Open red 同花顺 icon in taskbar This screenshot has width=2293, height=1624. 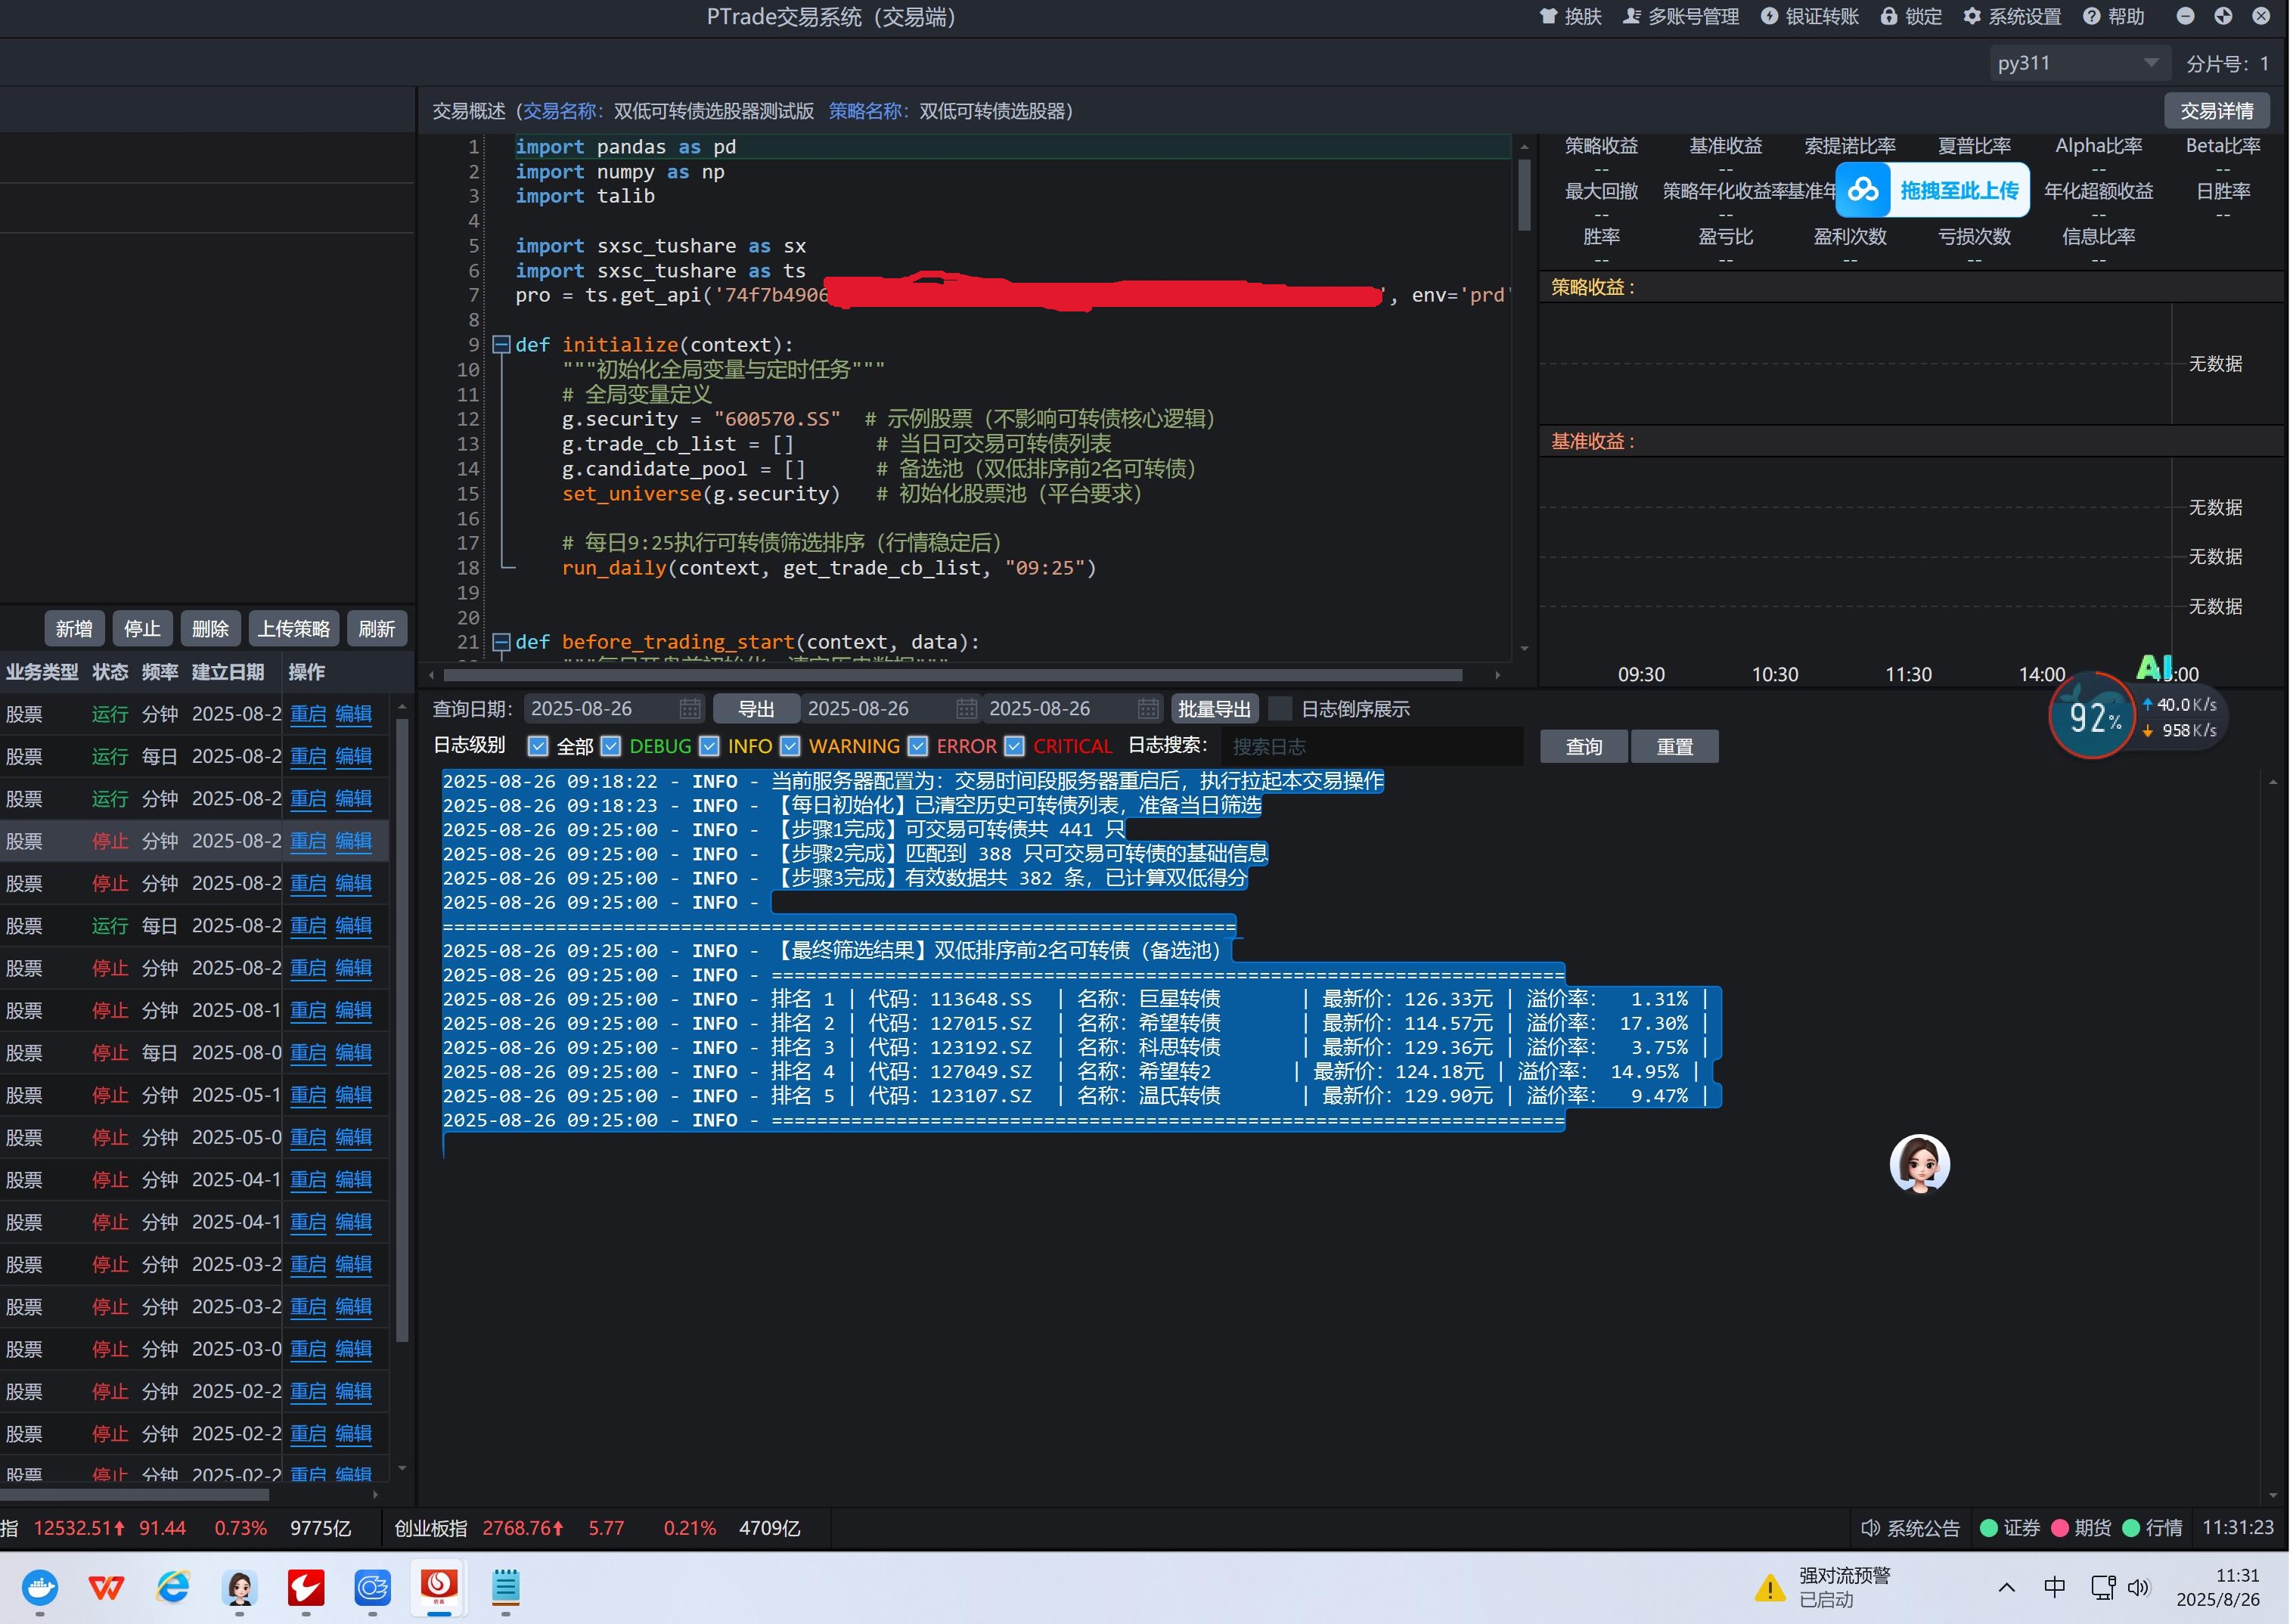[306, 1587]
